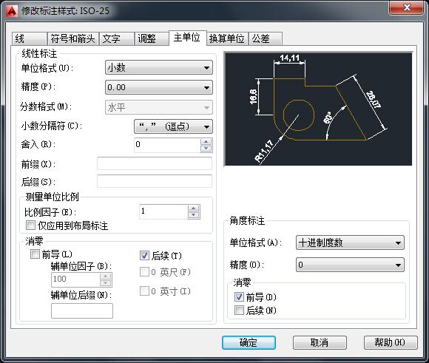Select the 主单位 tab

pos(187,38)
